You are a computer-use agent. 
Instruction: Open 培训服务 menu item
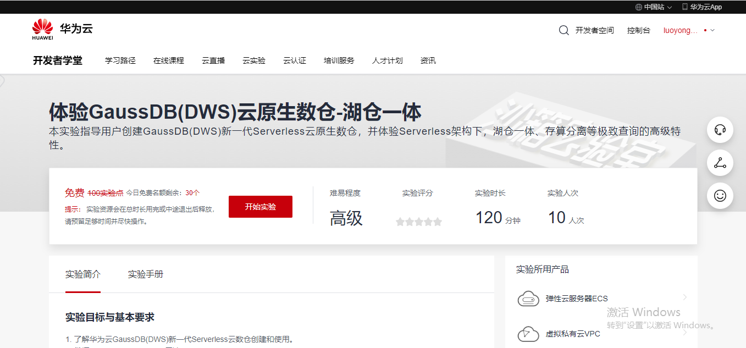tap(339, 60)
